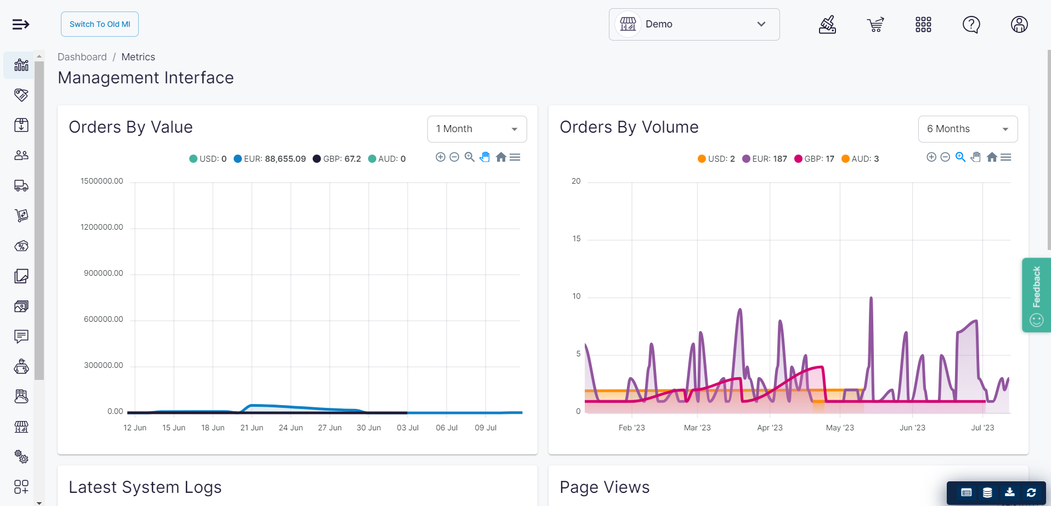
Task: Open the Demo store selector dropdown
Action: click(x=694, y=24)
